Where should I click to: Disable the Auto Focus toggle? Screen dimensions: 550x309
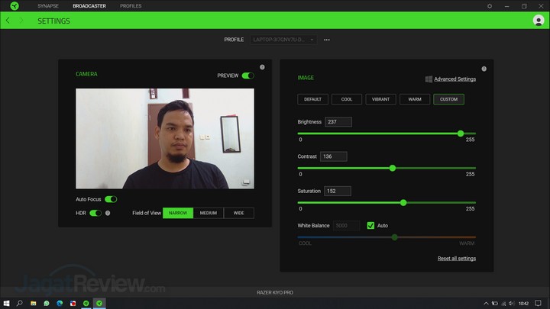(x=111, y=199)
